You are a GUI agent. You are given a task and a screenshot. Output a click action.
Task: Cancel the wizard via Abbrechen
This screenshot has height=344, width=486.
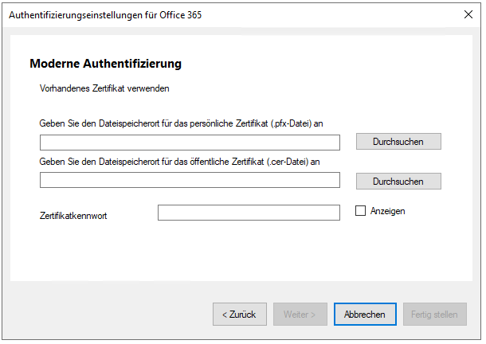(365, 315)
